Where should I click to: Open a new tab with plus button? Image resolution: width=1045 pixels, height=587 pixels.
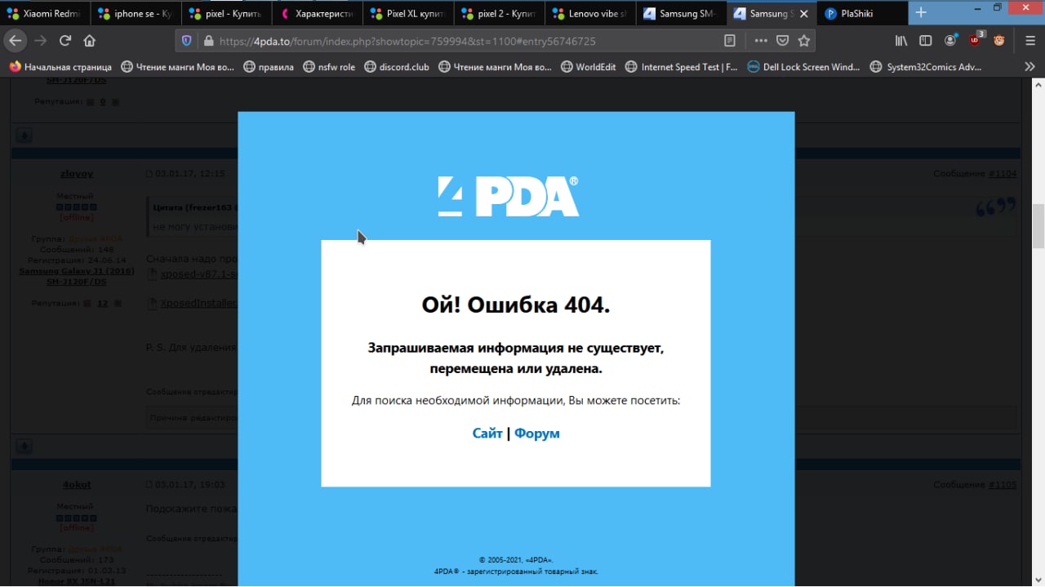tap(921, 12)
